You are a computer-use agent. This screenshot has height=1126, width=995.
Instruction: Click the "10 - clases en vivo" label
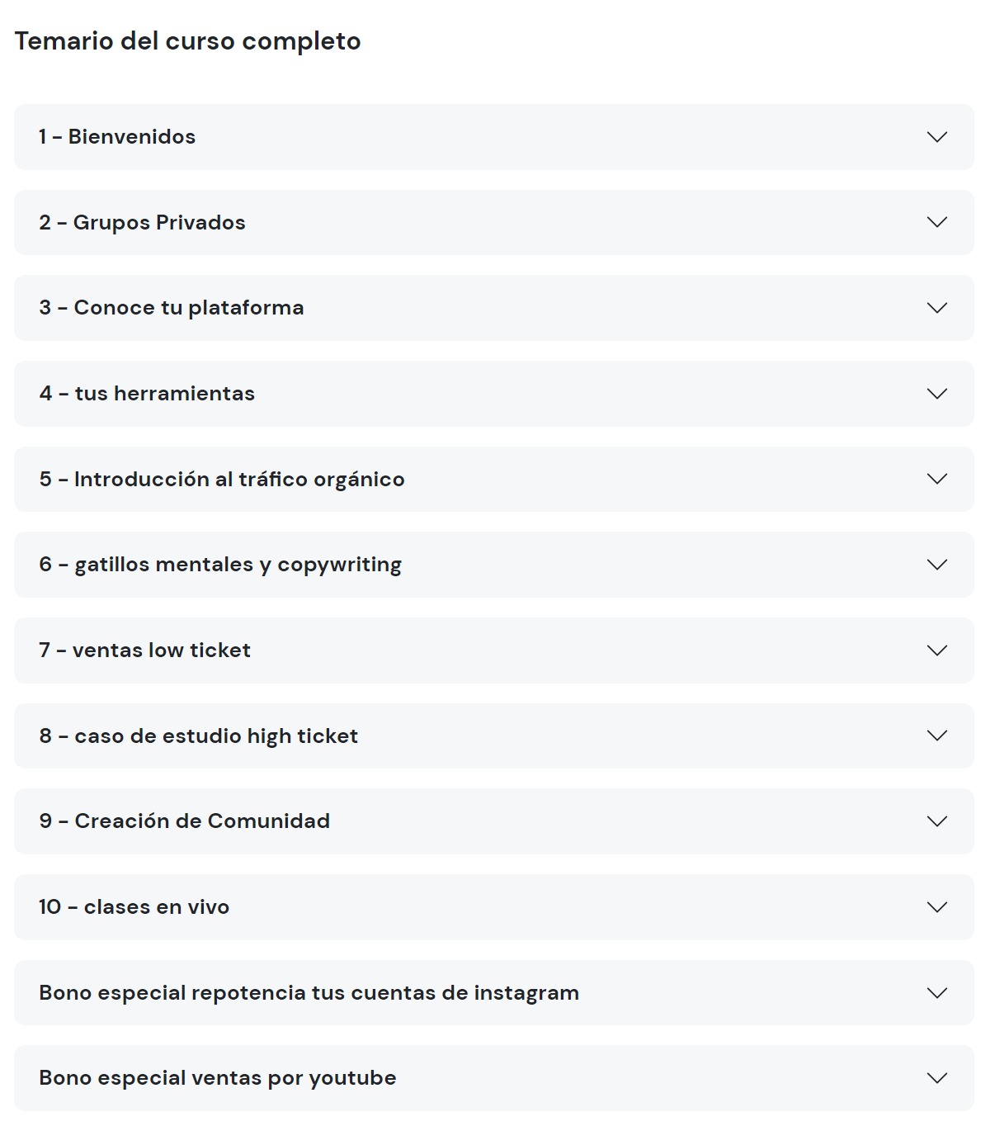point(134,907)
